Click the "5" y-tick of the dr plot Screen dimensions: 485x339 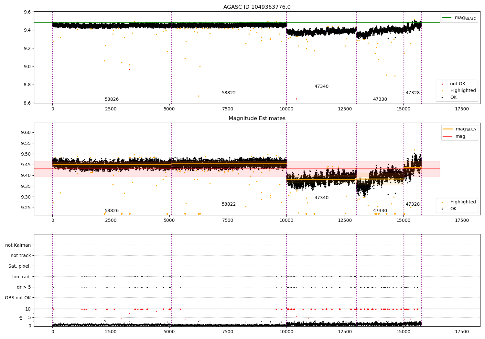pos(29,317)
